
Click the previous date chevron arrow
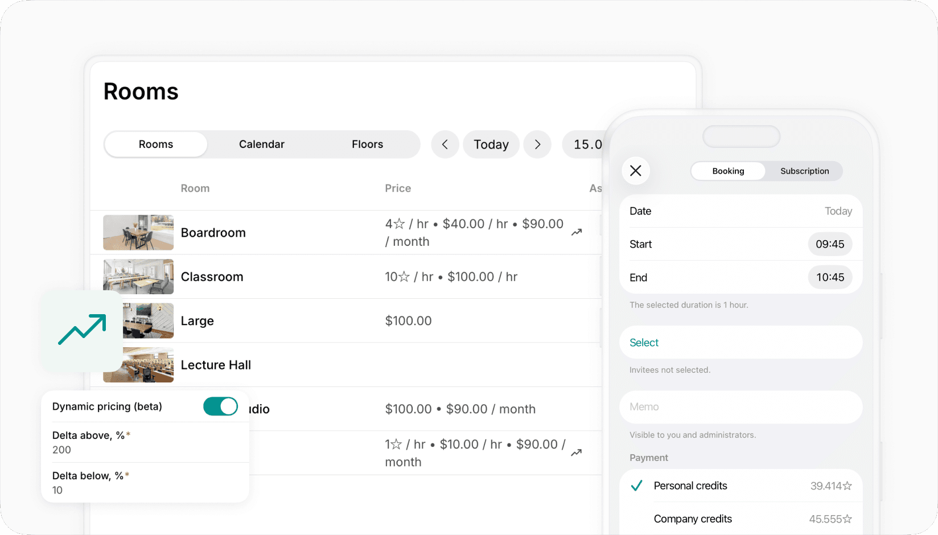coord(445,144)
